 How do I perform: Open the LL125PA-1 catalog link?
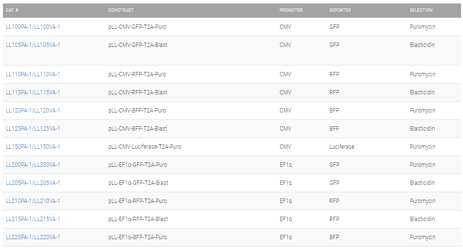click(19, 129)
